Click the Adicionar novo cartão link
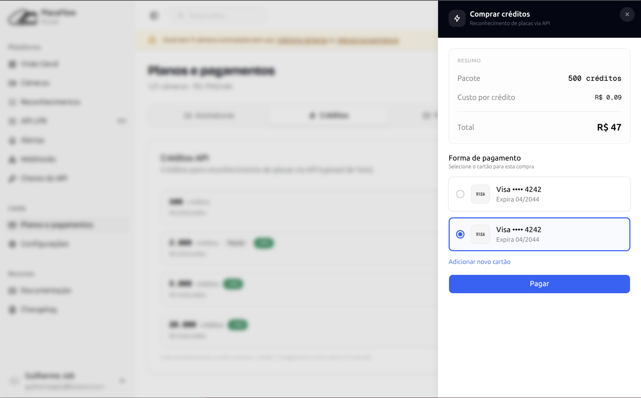The height and width of the screenshot is (398, 641). (x=479, y=262)
